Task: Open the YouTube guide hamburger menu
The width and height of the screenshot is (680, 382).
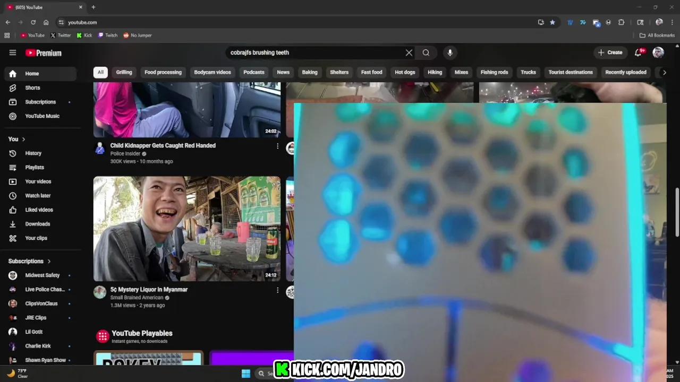Action: 13,53
